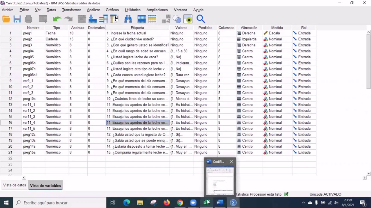Open the Ayuda menu
Screen dimensions: 371x208
198,10
